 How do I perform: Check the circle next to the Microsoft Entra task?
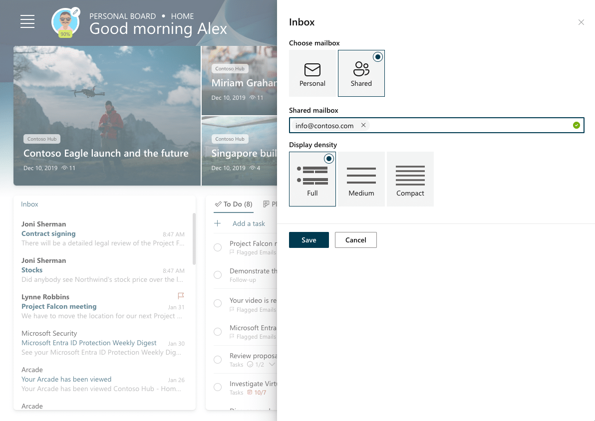click(x=217, y=332)
